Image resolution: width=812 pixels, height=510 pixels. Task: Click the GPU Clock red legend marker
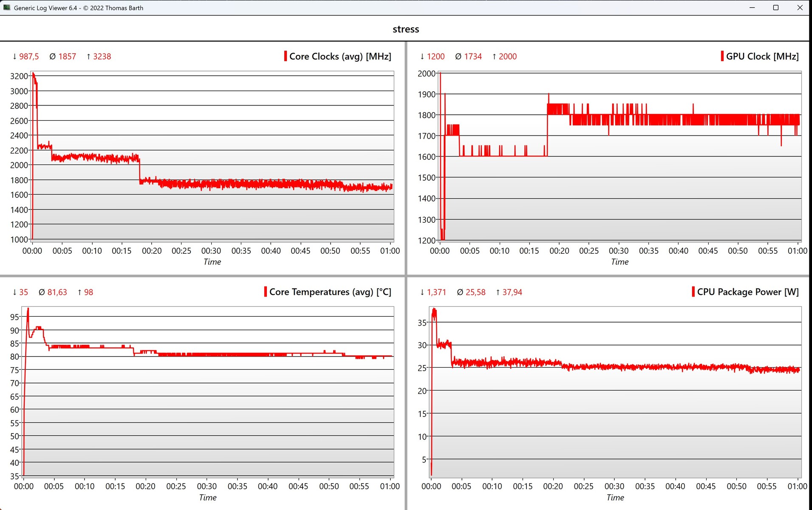pos(722,56)
